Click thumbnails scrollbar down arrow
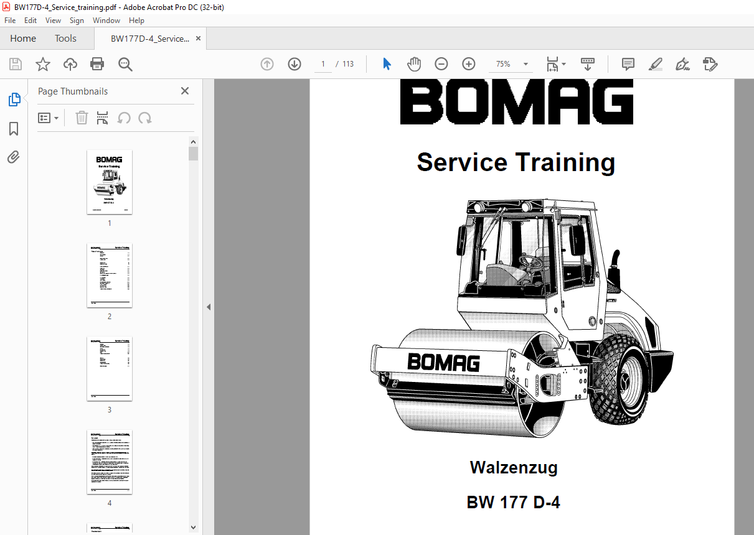This screenshot has height=535, width=754. 193,528
